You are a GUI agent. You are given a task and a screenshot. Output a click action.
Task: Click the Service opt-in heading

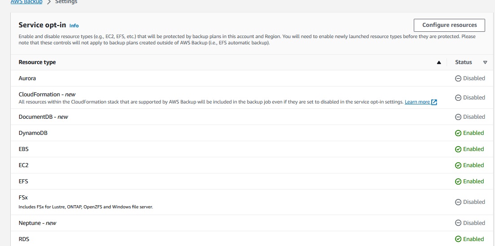click(42, 25)
